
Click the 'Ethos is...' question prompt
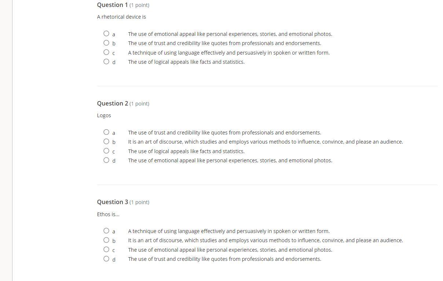(x=108, y=214)
